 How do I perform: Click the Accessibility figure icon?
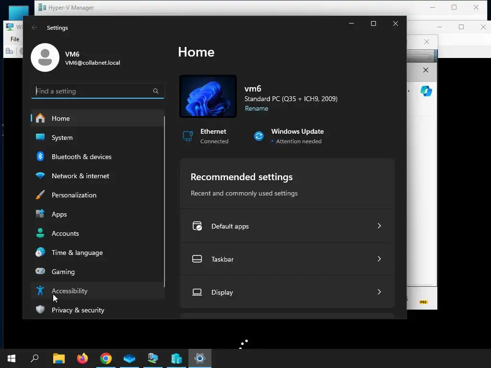40,291
